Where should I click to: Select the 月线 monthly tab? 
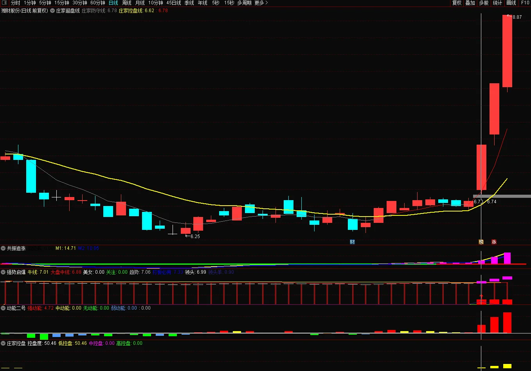pyautogui.click(x=140, y=3)
